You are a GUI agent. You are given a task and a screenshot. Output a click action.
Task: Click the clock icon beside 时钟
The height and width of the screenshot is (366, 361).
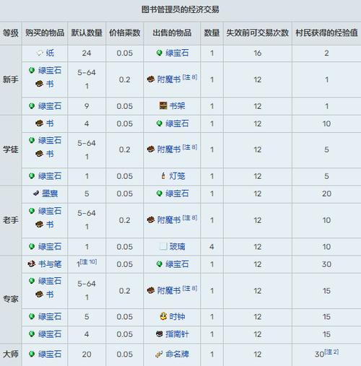[x=163, y=316]
